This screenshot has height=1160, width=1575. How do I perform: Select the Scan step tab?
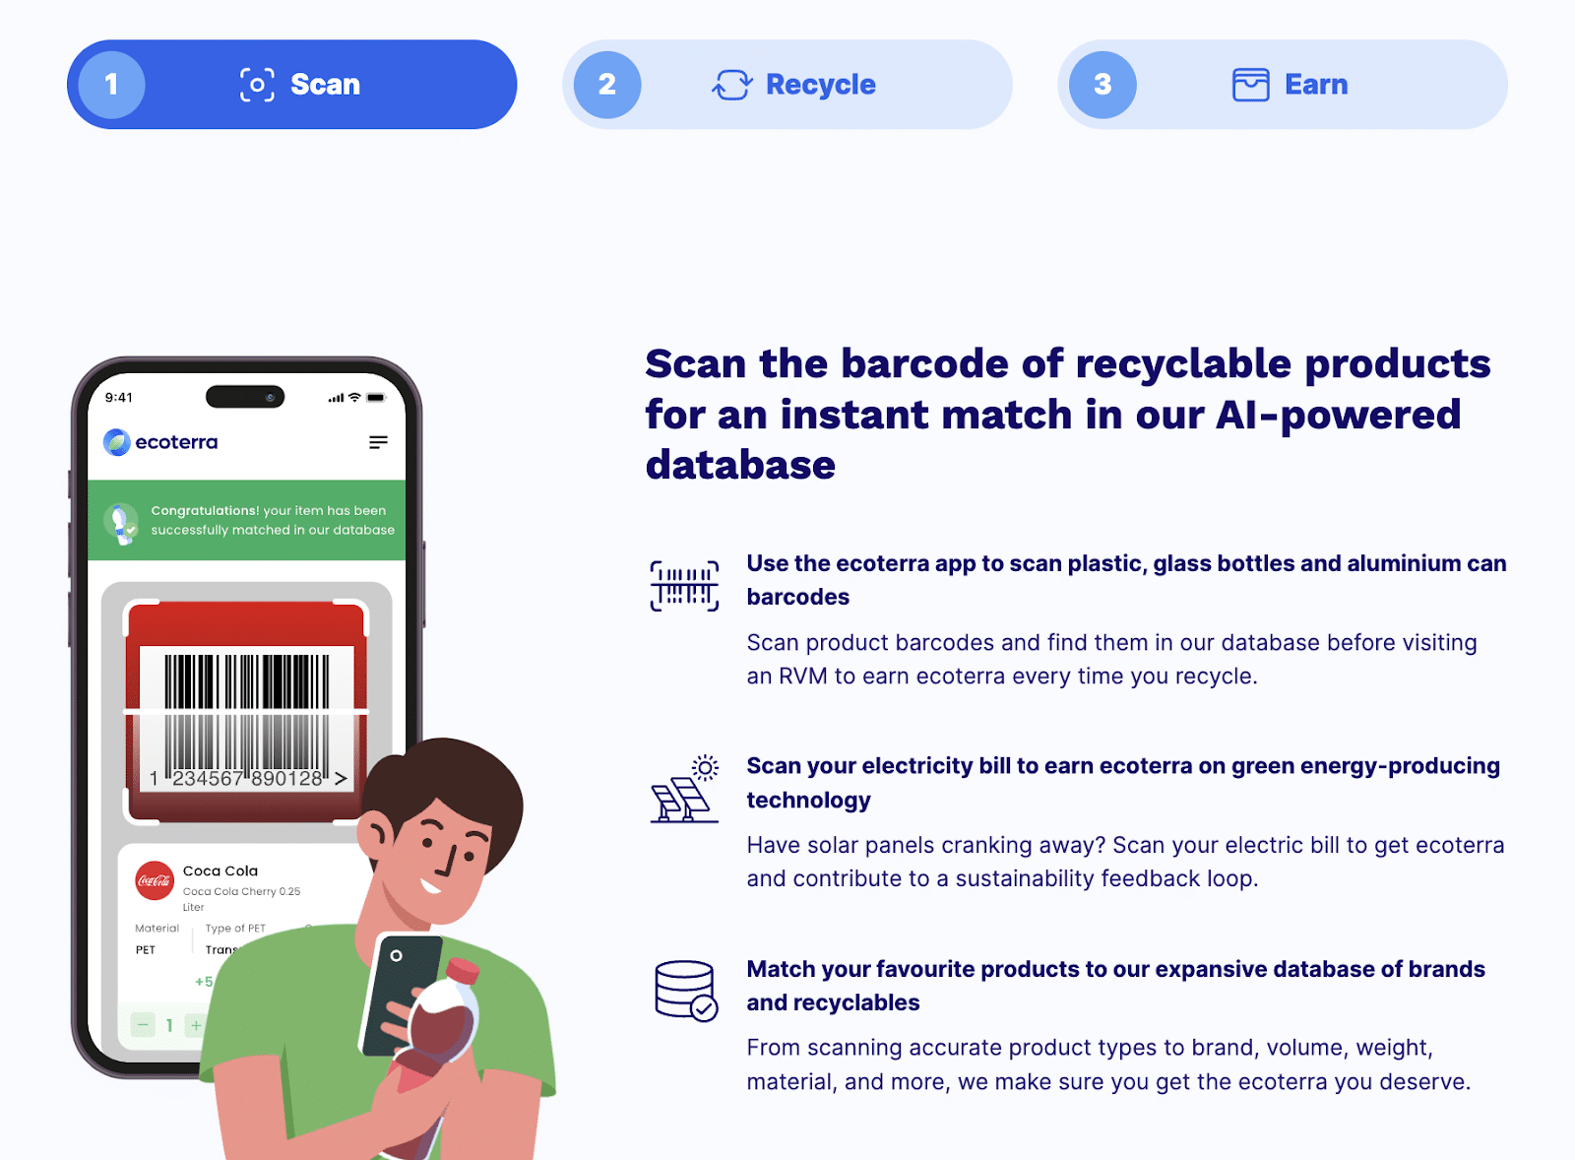click(x=292, y=85)
